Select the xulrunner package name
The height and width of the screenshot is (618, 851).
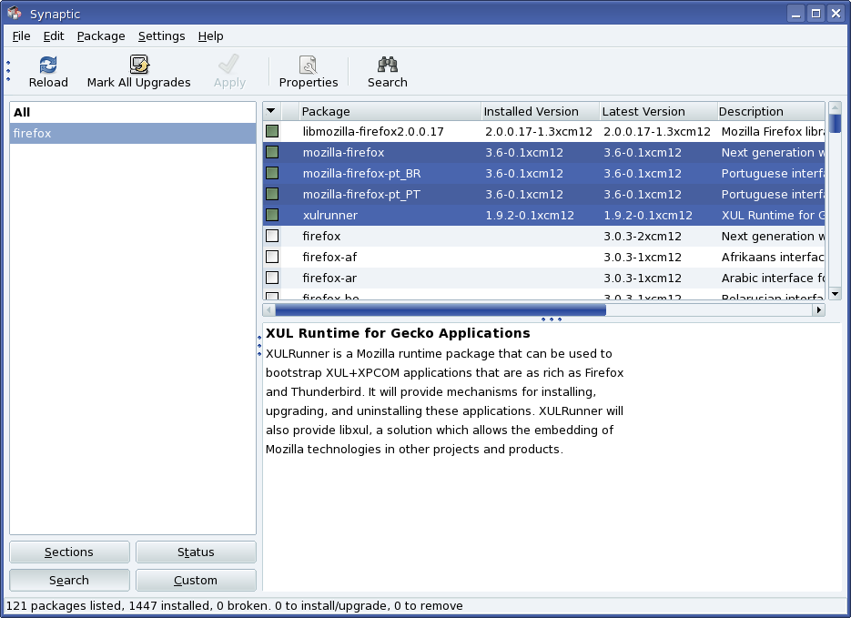[330, 216]
